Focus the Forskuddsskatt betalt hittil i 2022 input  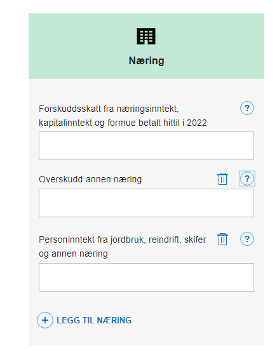point(146,145)
